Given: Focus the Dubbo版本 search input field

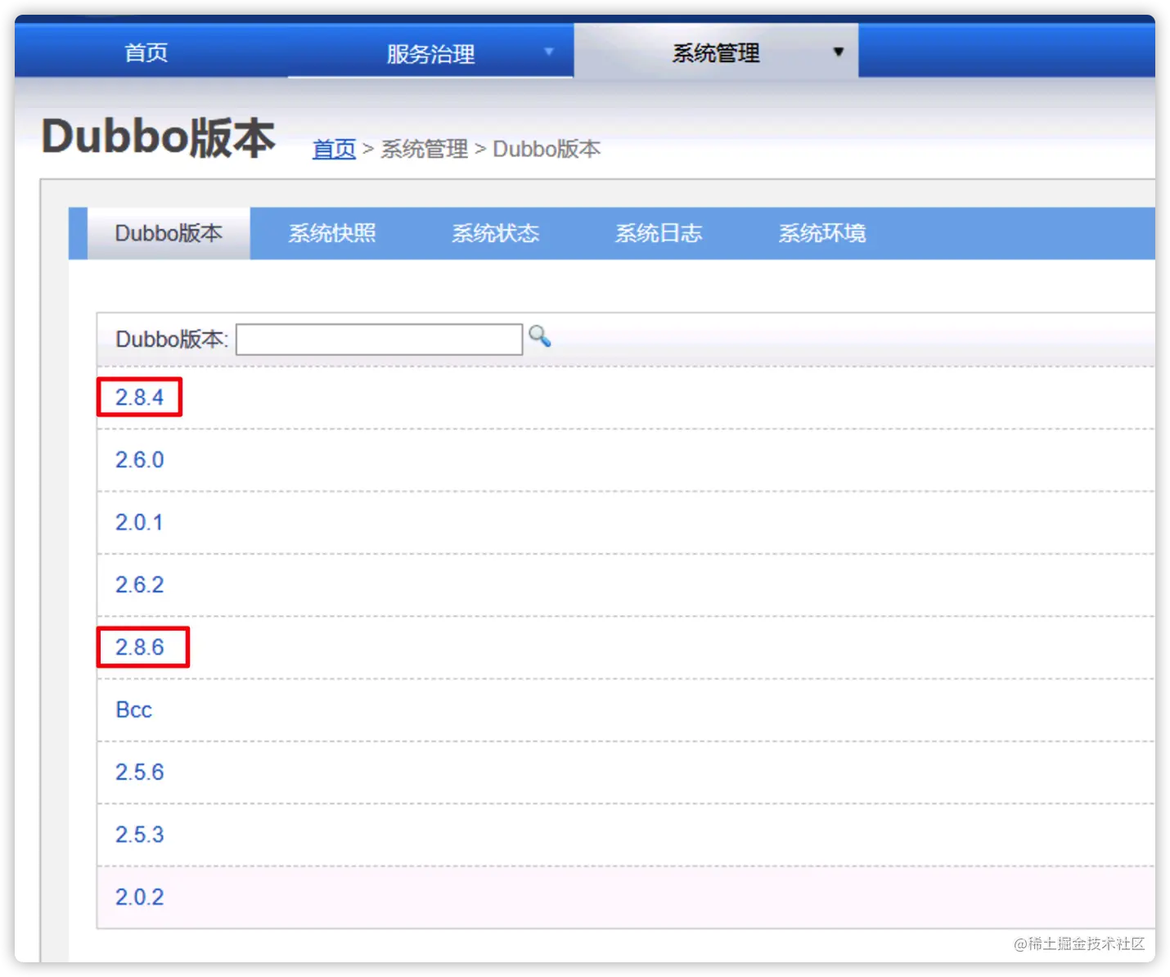Looking at the screenshot, I should 379,340.
